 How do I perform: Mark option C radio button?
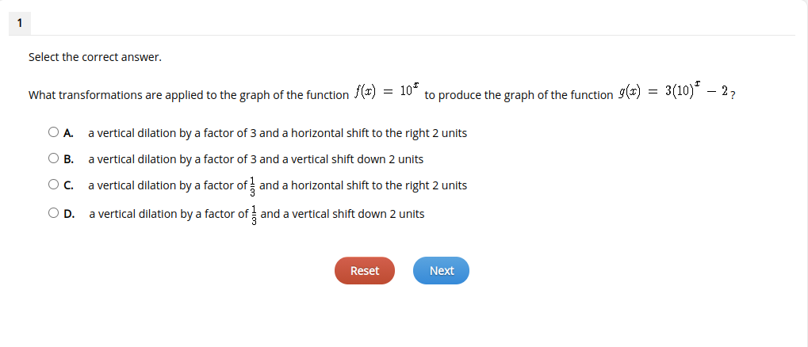tap(54, 185)
